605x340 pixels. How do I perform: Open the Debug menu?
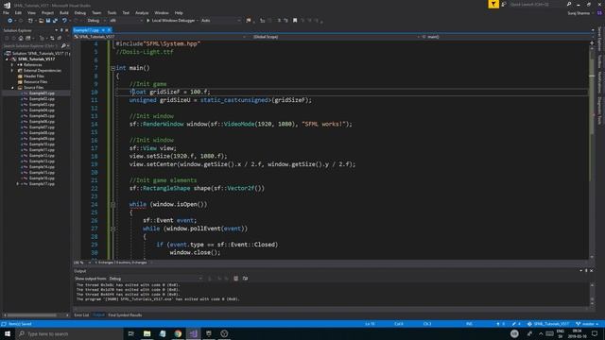(x=79, y=12)
